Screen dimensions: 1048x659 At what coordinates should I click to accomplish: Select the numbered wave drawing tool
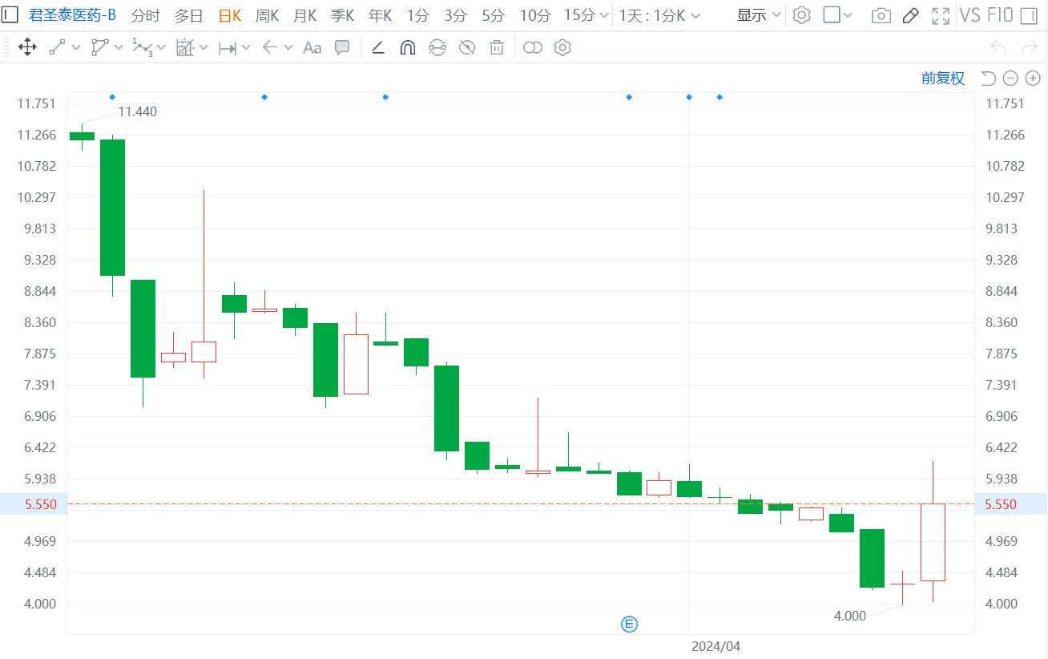point(143,48)
